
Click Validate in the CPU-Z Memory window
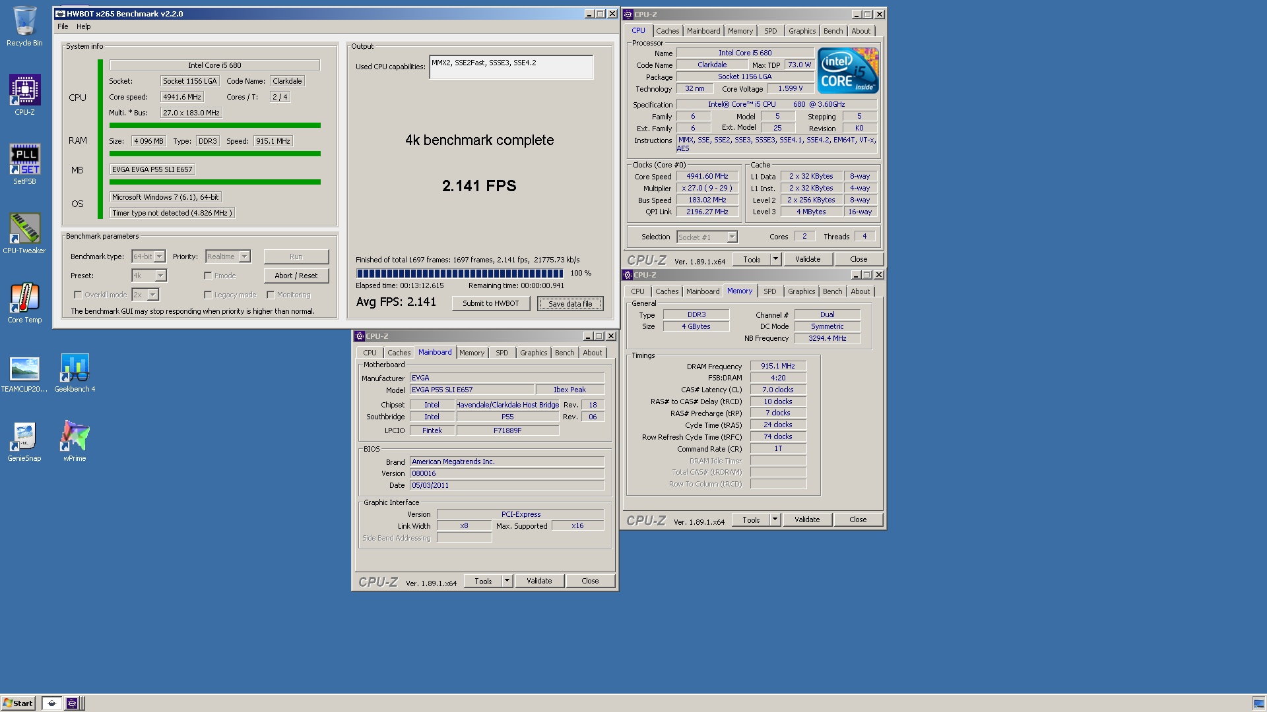(x=807, y=519)
